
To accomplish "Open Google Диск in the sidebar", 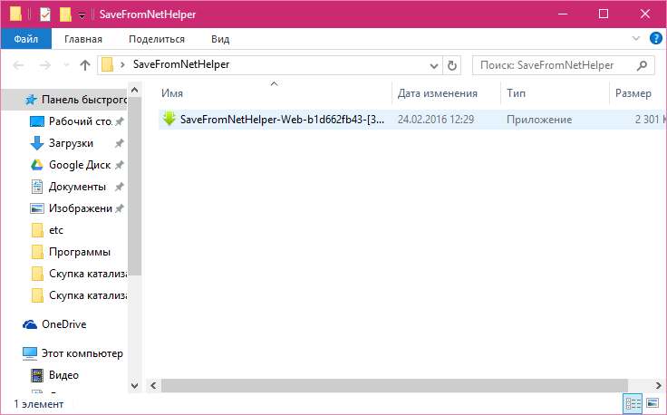I will point(80,165).
